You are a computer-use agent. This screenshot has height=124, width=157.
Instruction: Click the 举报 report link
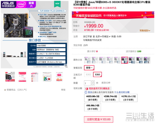point(63,90)
